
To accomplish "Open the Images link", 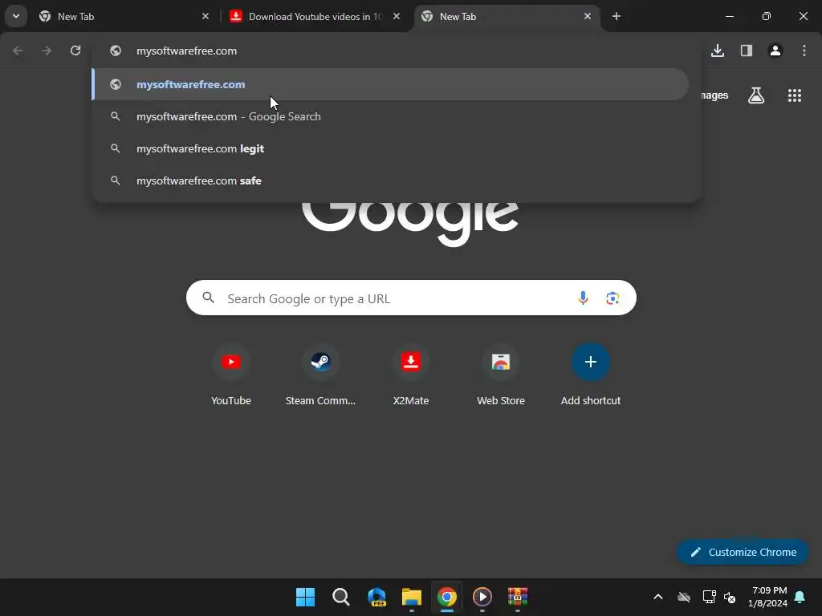I will point(714,95).
